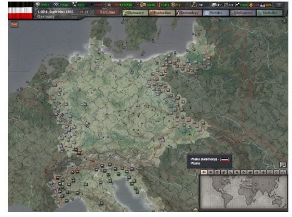This screenshot has width=292, height=217.
Task: Decrease game speed with the minus button
Action: 92,12
